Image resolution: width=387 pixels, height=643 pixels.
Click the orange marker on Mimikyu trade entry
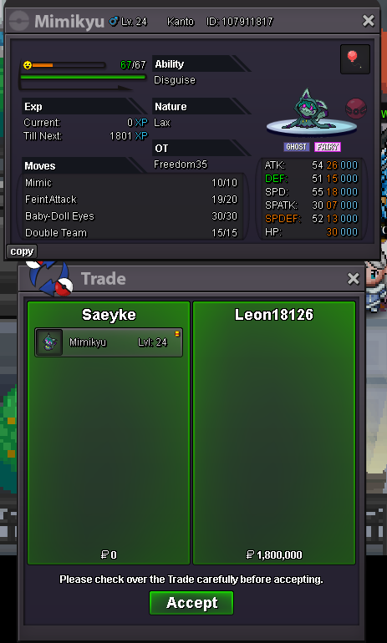pos(177,334)
